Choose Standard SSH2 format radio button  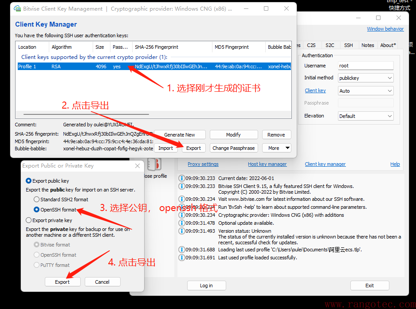coord(36,199)
